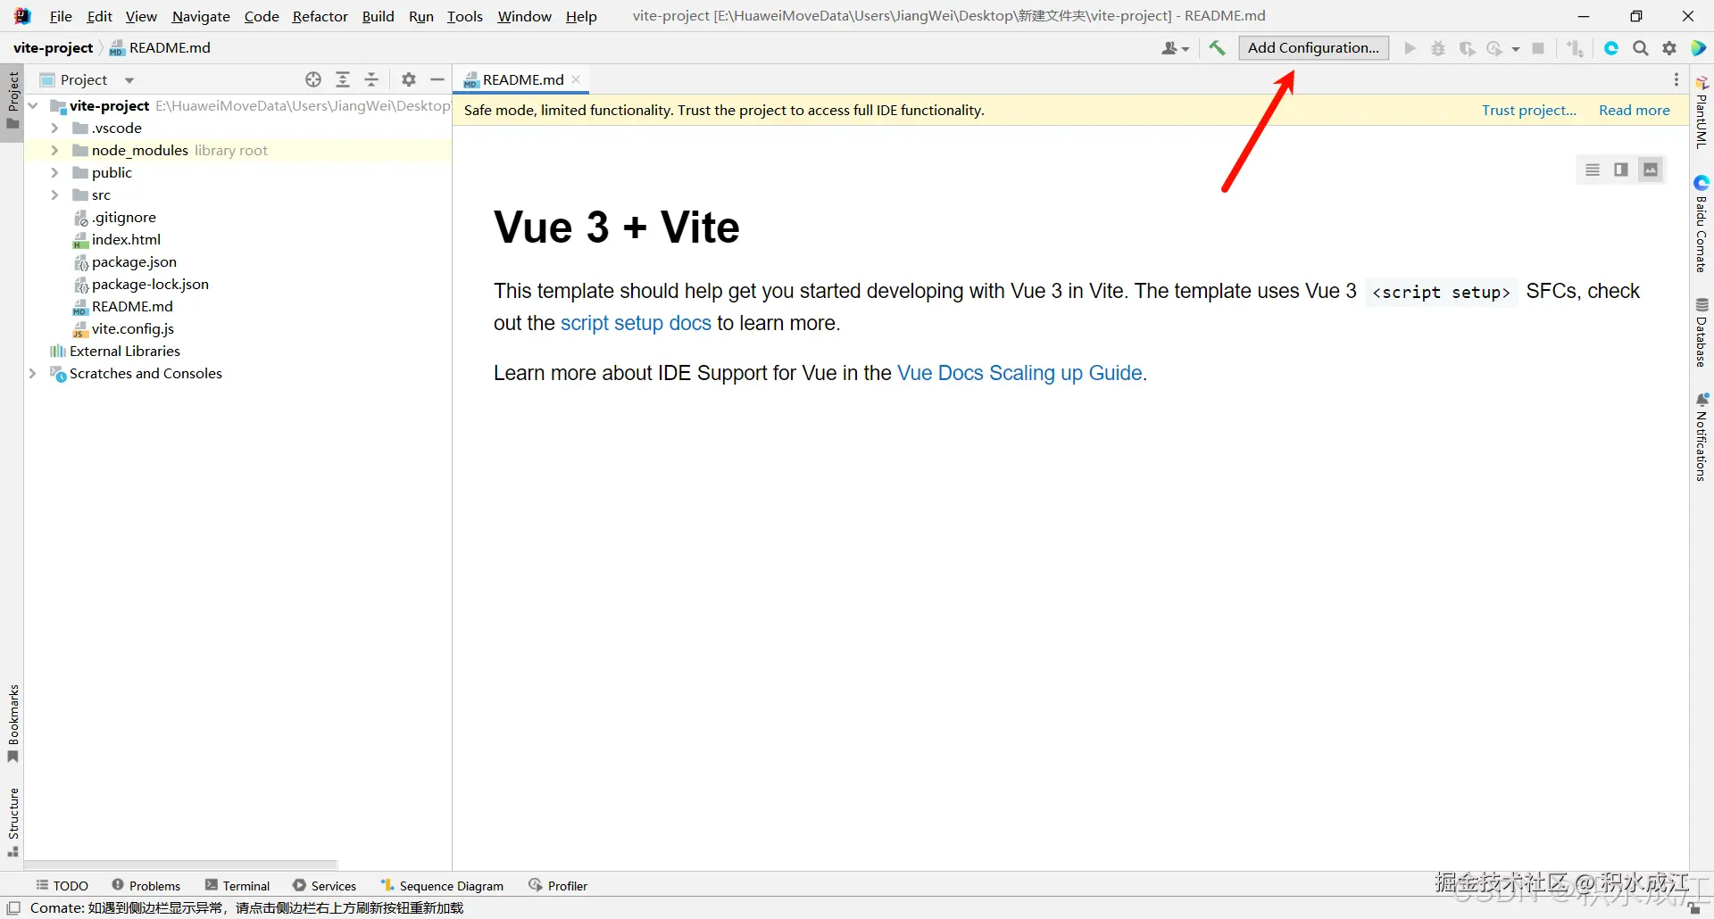Select package.json in the project tree
This screenshot has width=1714, height=919.
[134, 261]
